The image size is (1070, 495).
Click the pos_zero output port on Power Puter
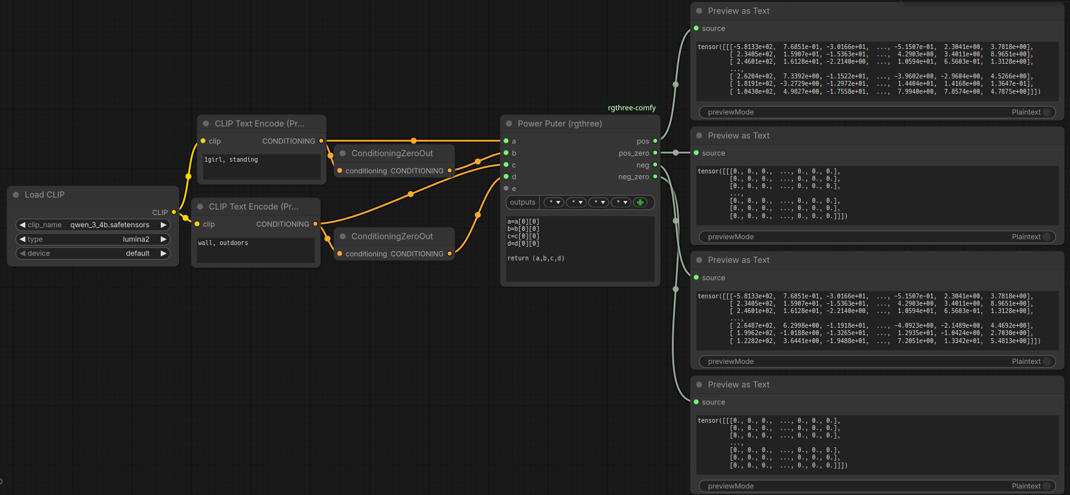tap(655, 153)
